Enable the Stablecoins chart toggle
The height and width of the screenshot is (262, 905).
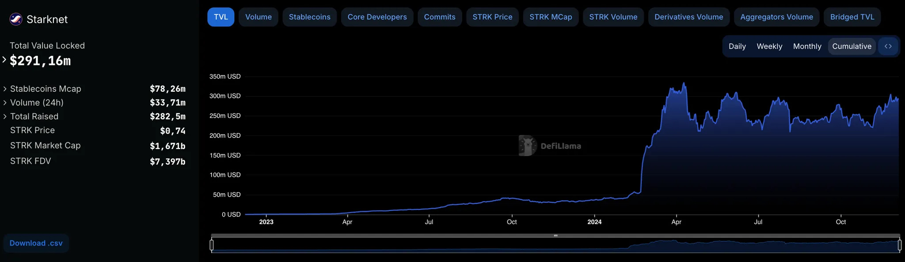coord(310,17)
